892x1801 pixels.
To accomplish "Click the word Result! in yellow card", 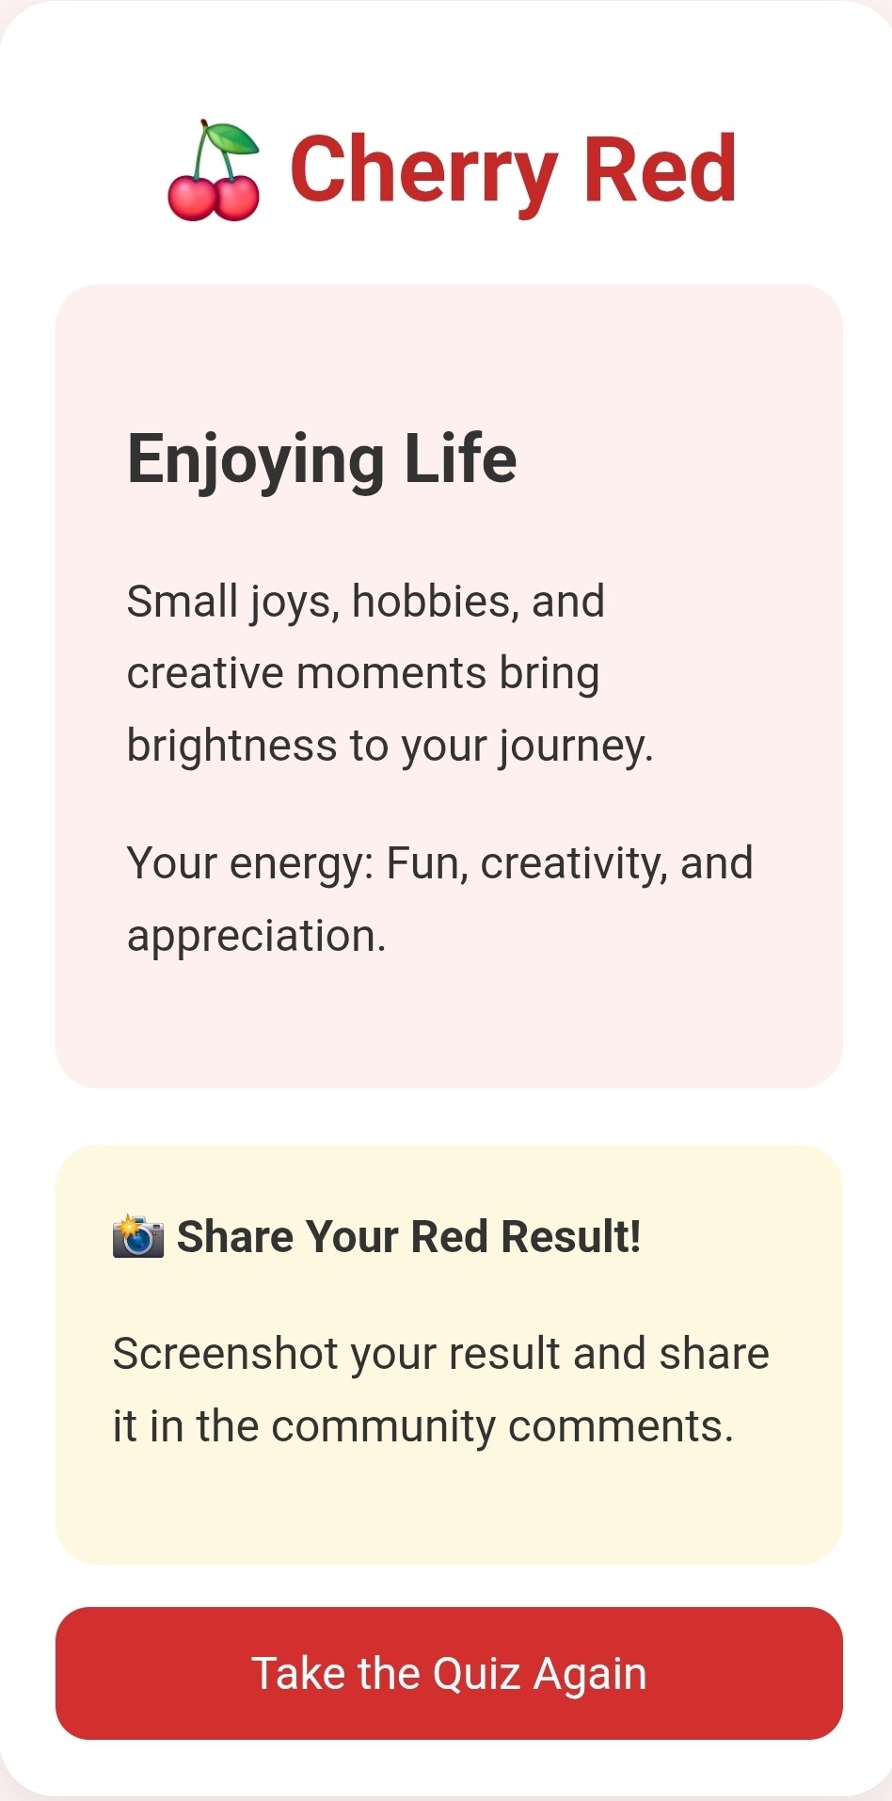I will 571,1236.
